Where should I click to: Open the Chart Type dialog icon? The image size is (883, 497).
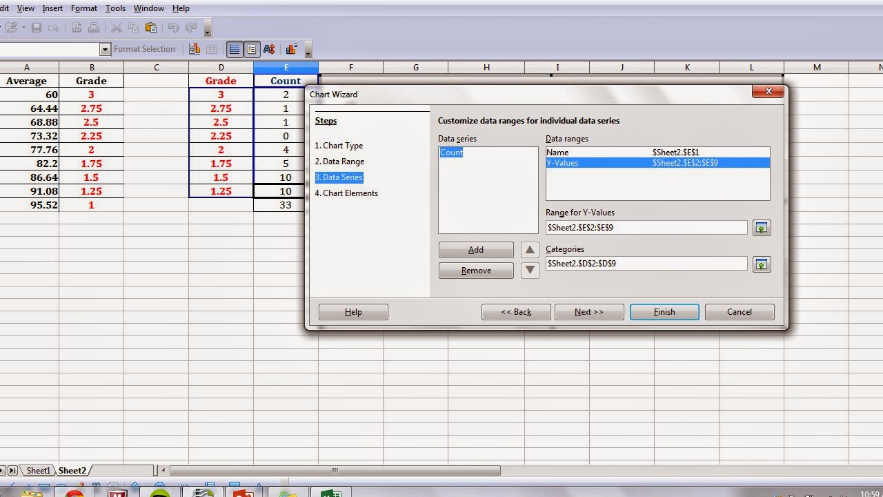195,49
